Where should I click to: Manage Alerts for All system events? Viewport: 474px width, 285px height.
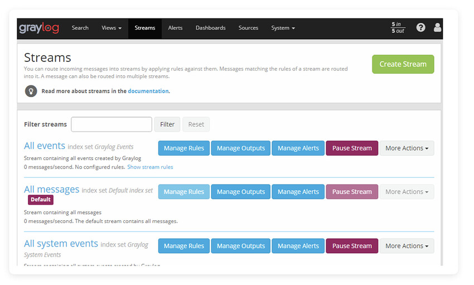[298, 246]
